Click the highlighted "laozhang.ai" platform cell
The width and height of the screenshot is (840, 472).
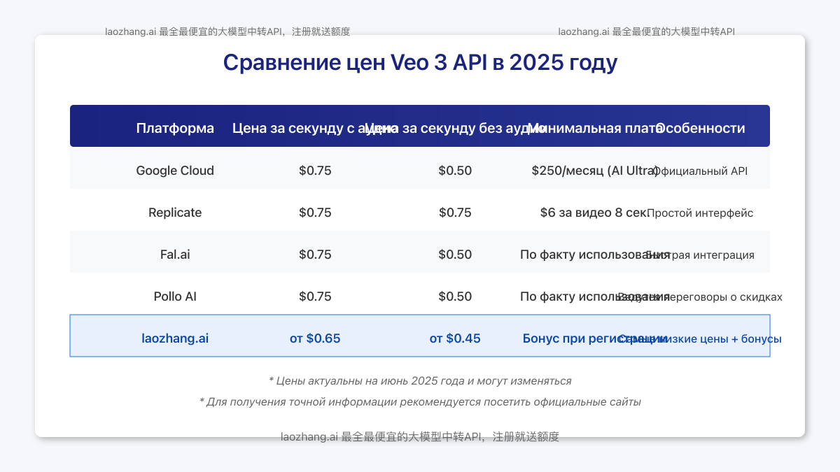pyautogui.click(x=175, y=338)
